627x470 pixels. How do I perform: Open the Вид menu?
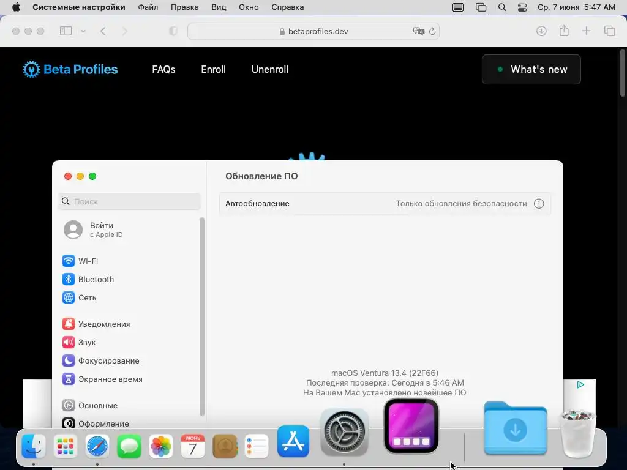click(219, 7)
